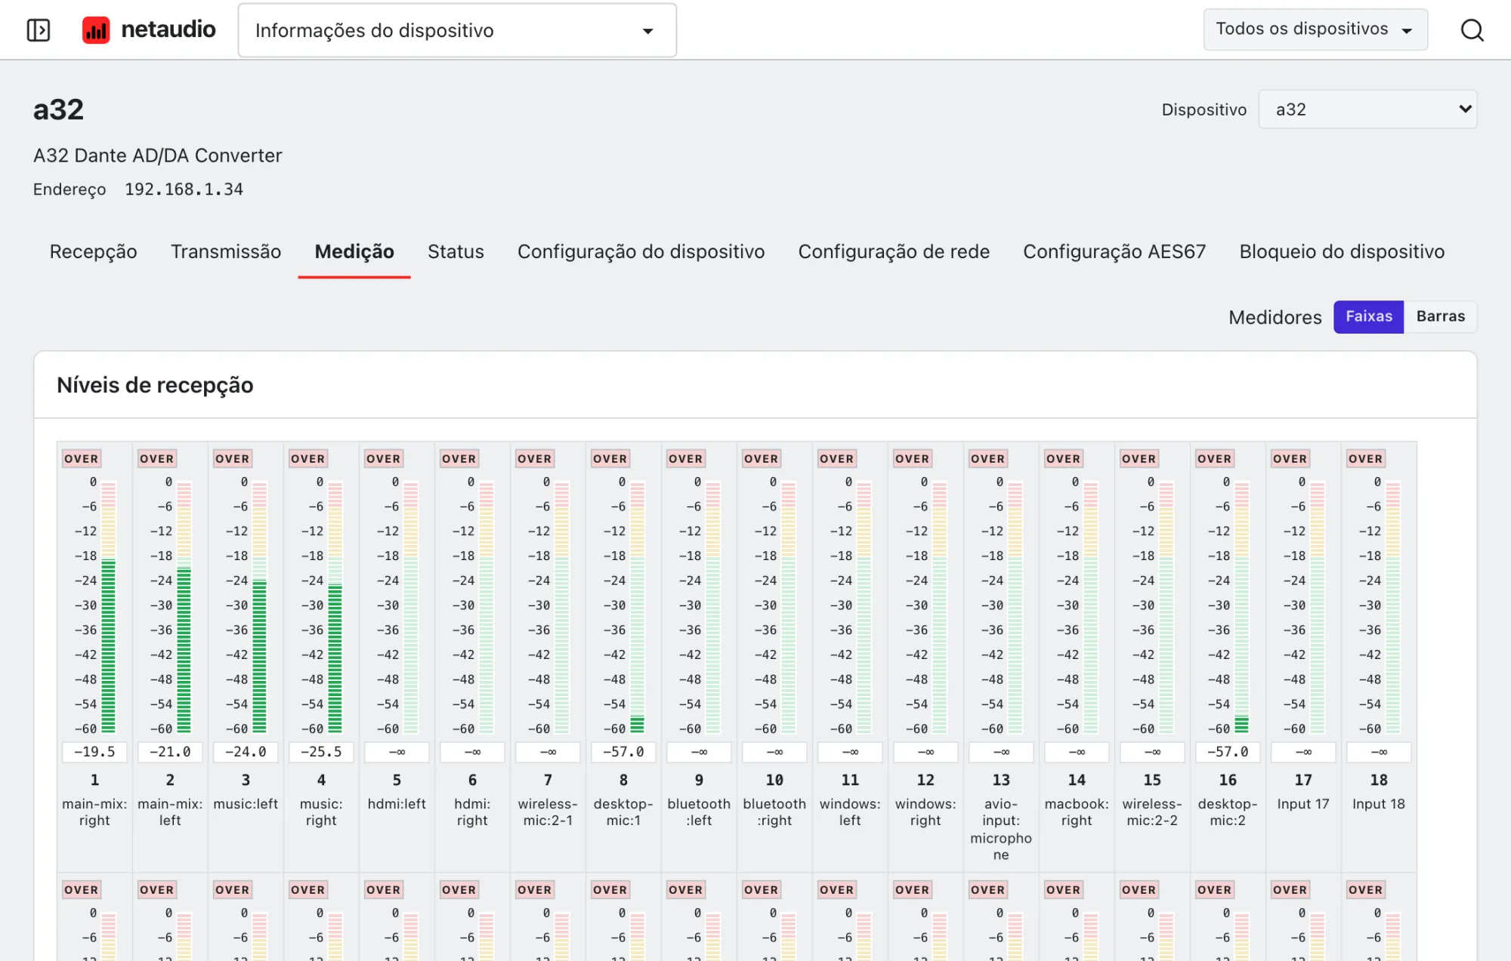The height and width of the screenshot is (961, 1511).
Task: Click the -25.5 level value of channel 4
Action: [x=321, y=752]
